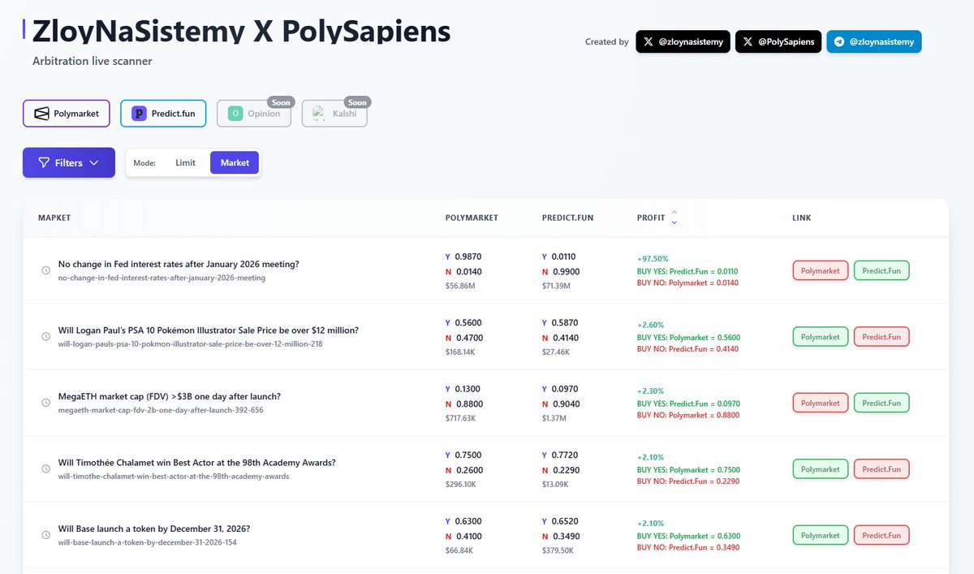Click the clock icon on the Logan Paul Pokémon row
This screenshot has height=574, width=974.
click(46, 337)
